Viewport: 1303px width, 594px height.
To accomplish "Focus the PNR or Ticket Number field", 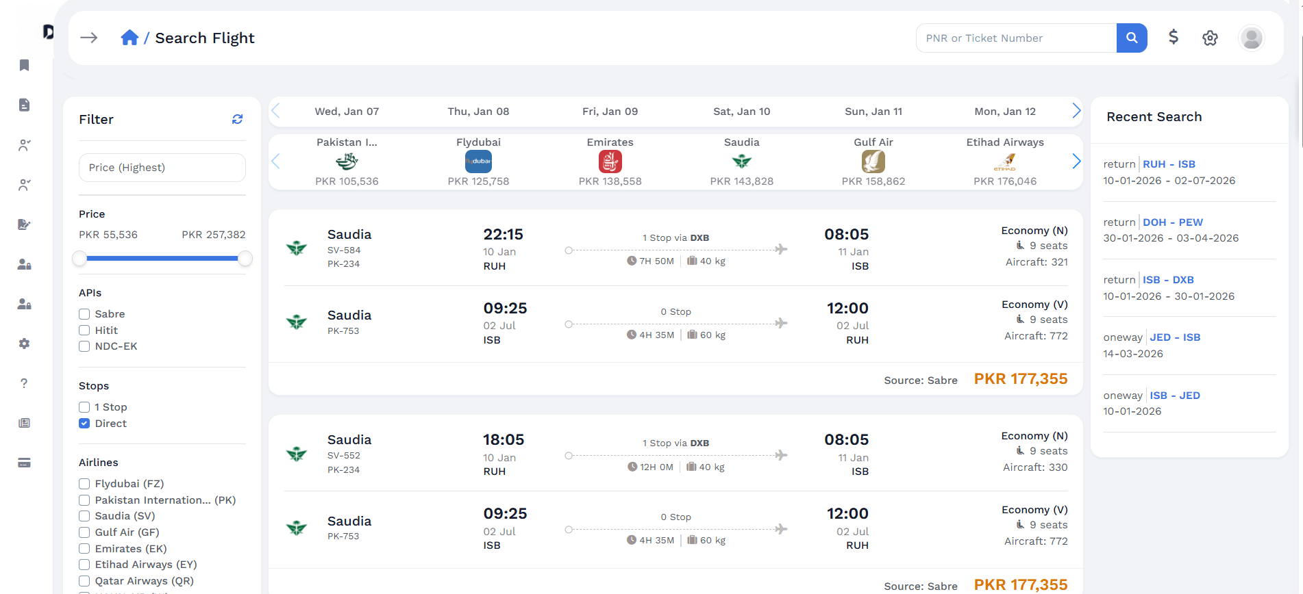I will [1016, 38].
